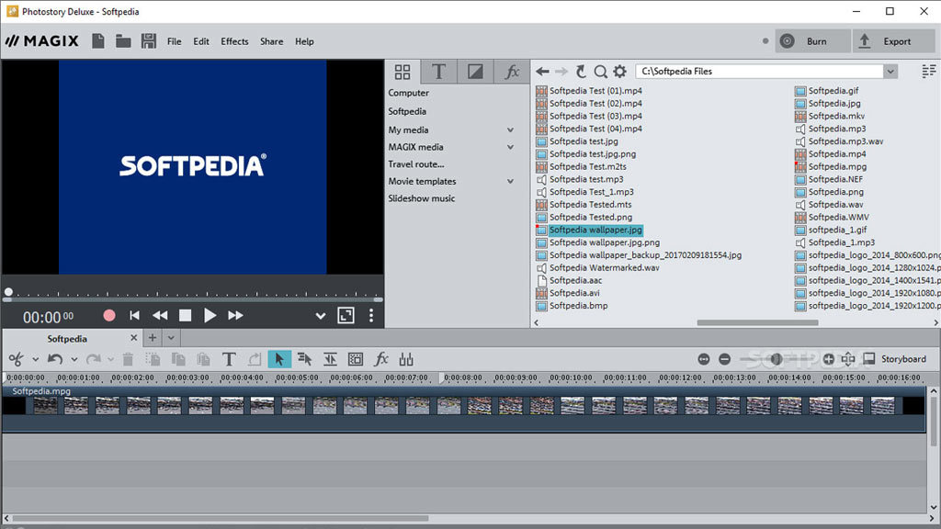
Task: Zoom in timeline with plus button
Action: [828, 359]
